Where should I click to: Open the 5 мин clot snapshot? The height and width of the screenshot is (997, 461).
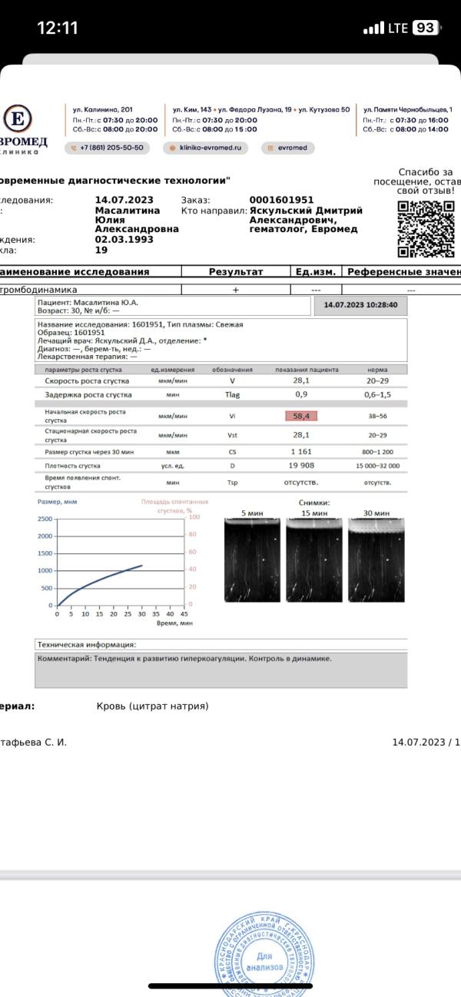252,560
